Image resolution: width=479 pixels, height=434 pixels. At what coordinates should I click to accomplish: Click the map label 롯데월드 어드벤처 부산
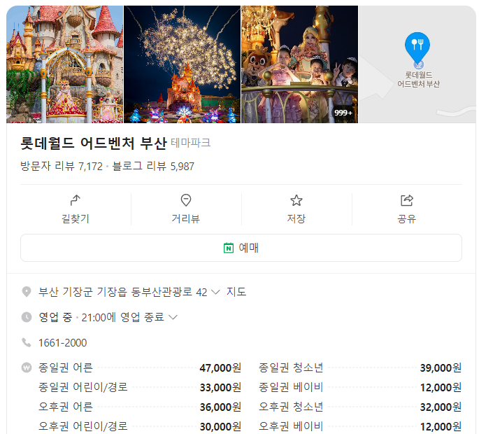click(x=418, y=79)
